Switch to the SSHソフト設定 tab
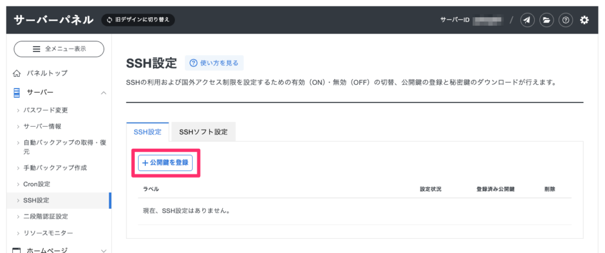The width and height of the screenshot is (605, 253). point(203,132)
